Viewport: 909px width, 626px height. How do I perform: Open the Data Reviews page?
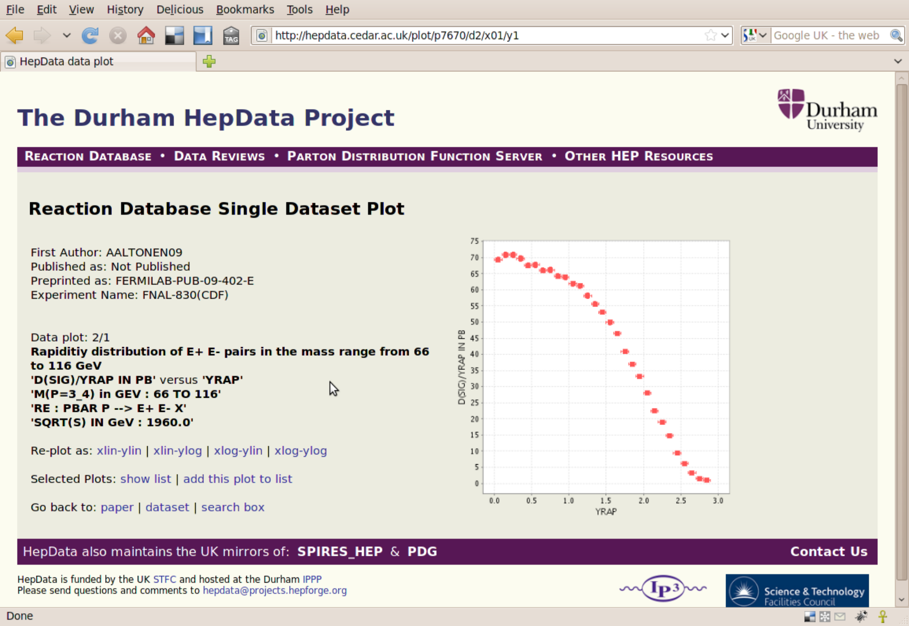219,157
